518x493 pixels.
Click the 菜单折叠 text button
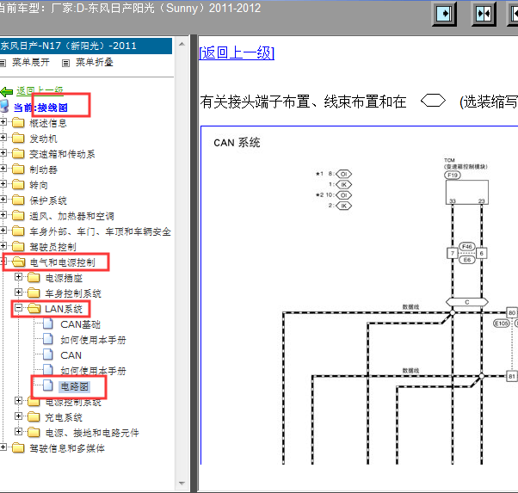point(95,62)
